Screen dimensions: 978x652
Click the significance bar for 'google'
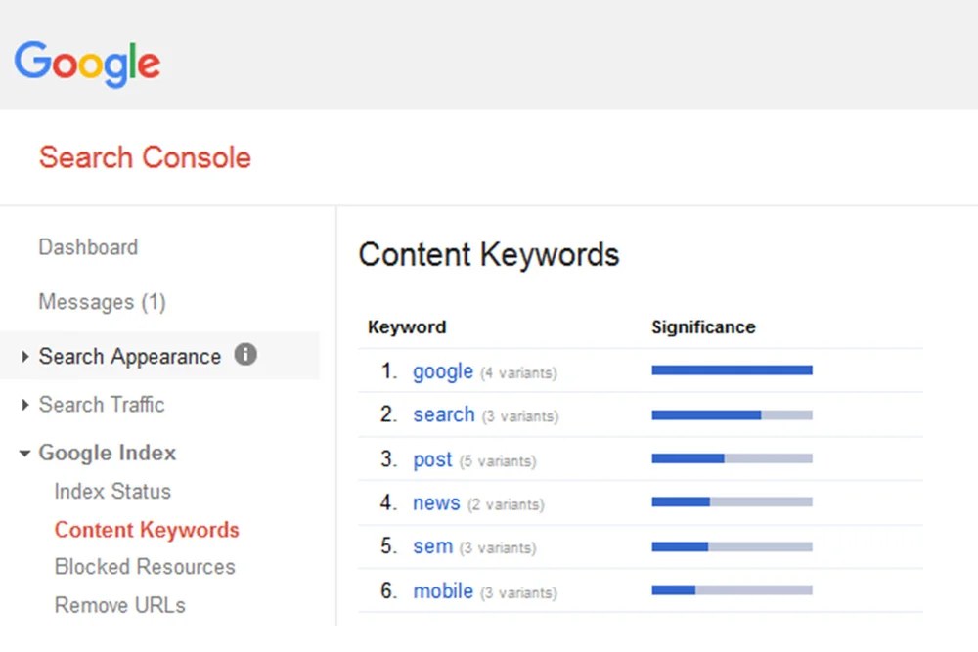coord(733,370)
